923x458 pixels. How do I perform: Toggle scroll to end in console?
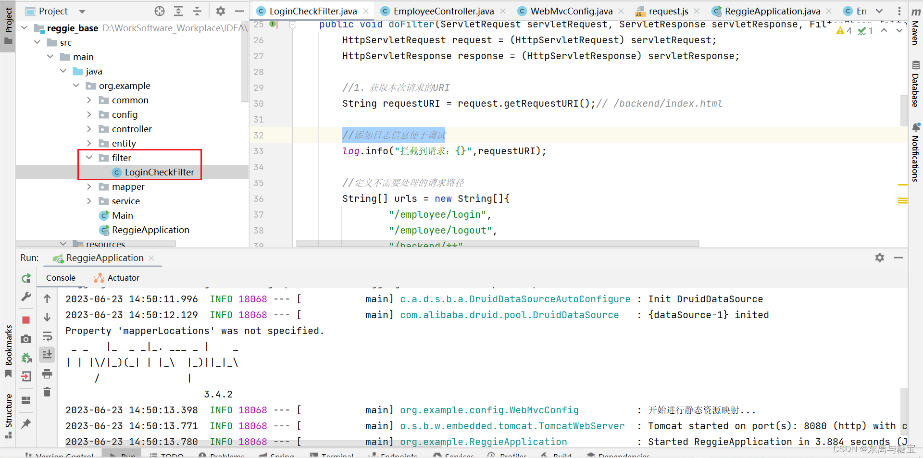47,355
